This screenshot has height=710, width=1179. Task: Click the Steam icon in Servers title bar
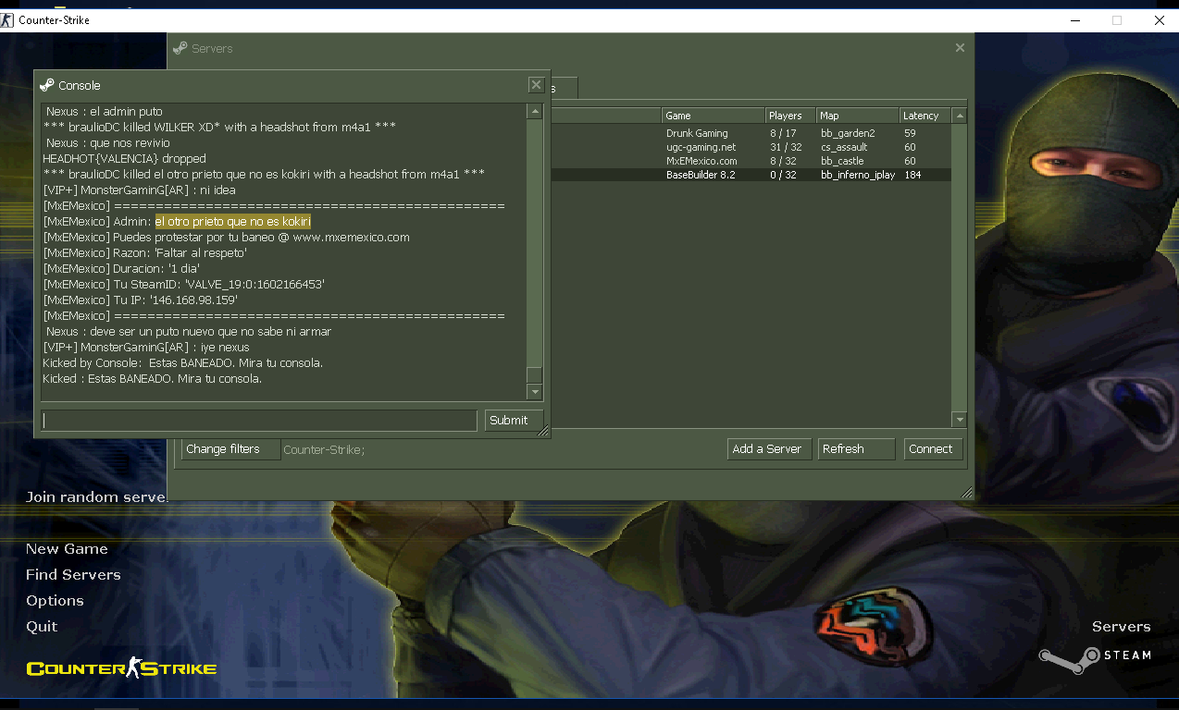click(180, 48)
